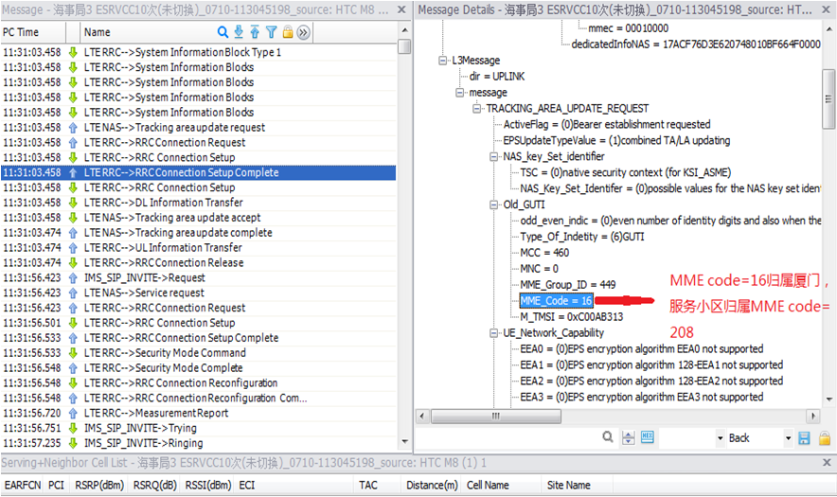The height and width of the screenshot is (497, 837).
Task: Select the IMS_SIP_INVITE->Ringing message row
Action: 143,443
